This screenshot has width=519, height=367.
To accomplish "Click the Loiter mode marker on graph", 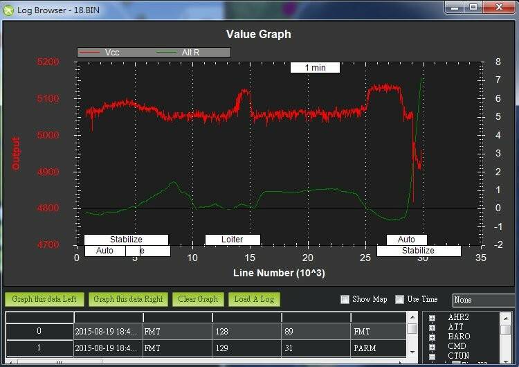I will coord(233,240).
